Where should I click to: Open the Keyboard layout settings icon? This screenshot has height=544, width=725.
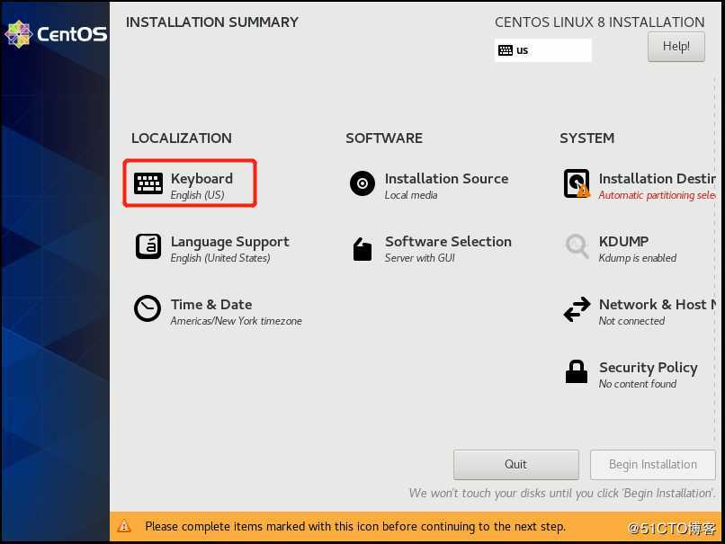148,183
